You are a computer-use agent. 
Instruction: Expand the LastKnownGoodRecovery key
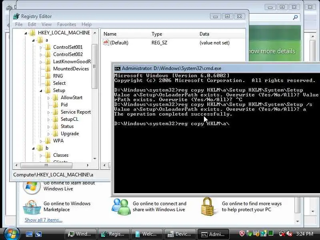(x=41, y=62)
